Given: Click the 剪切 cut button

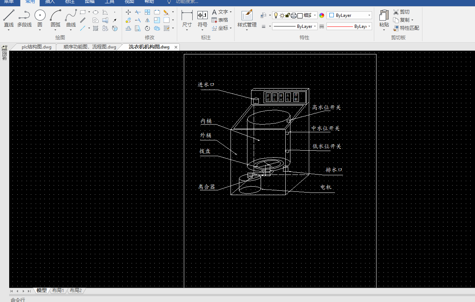Looking at the screenshot, I should [x=401, y=12].
